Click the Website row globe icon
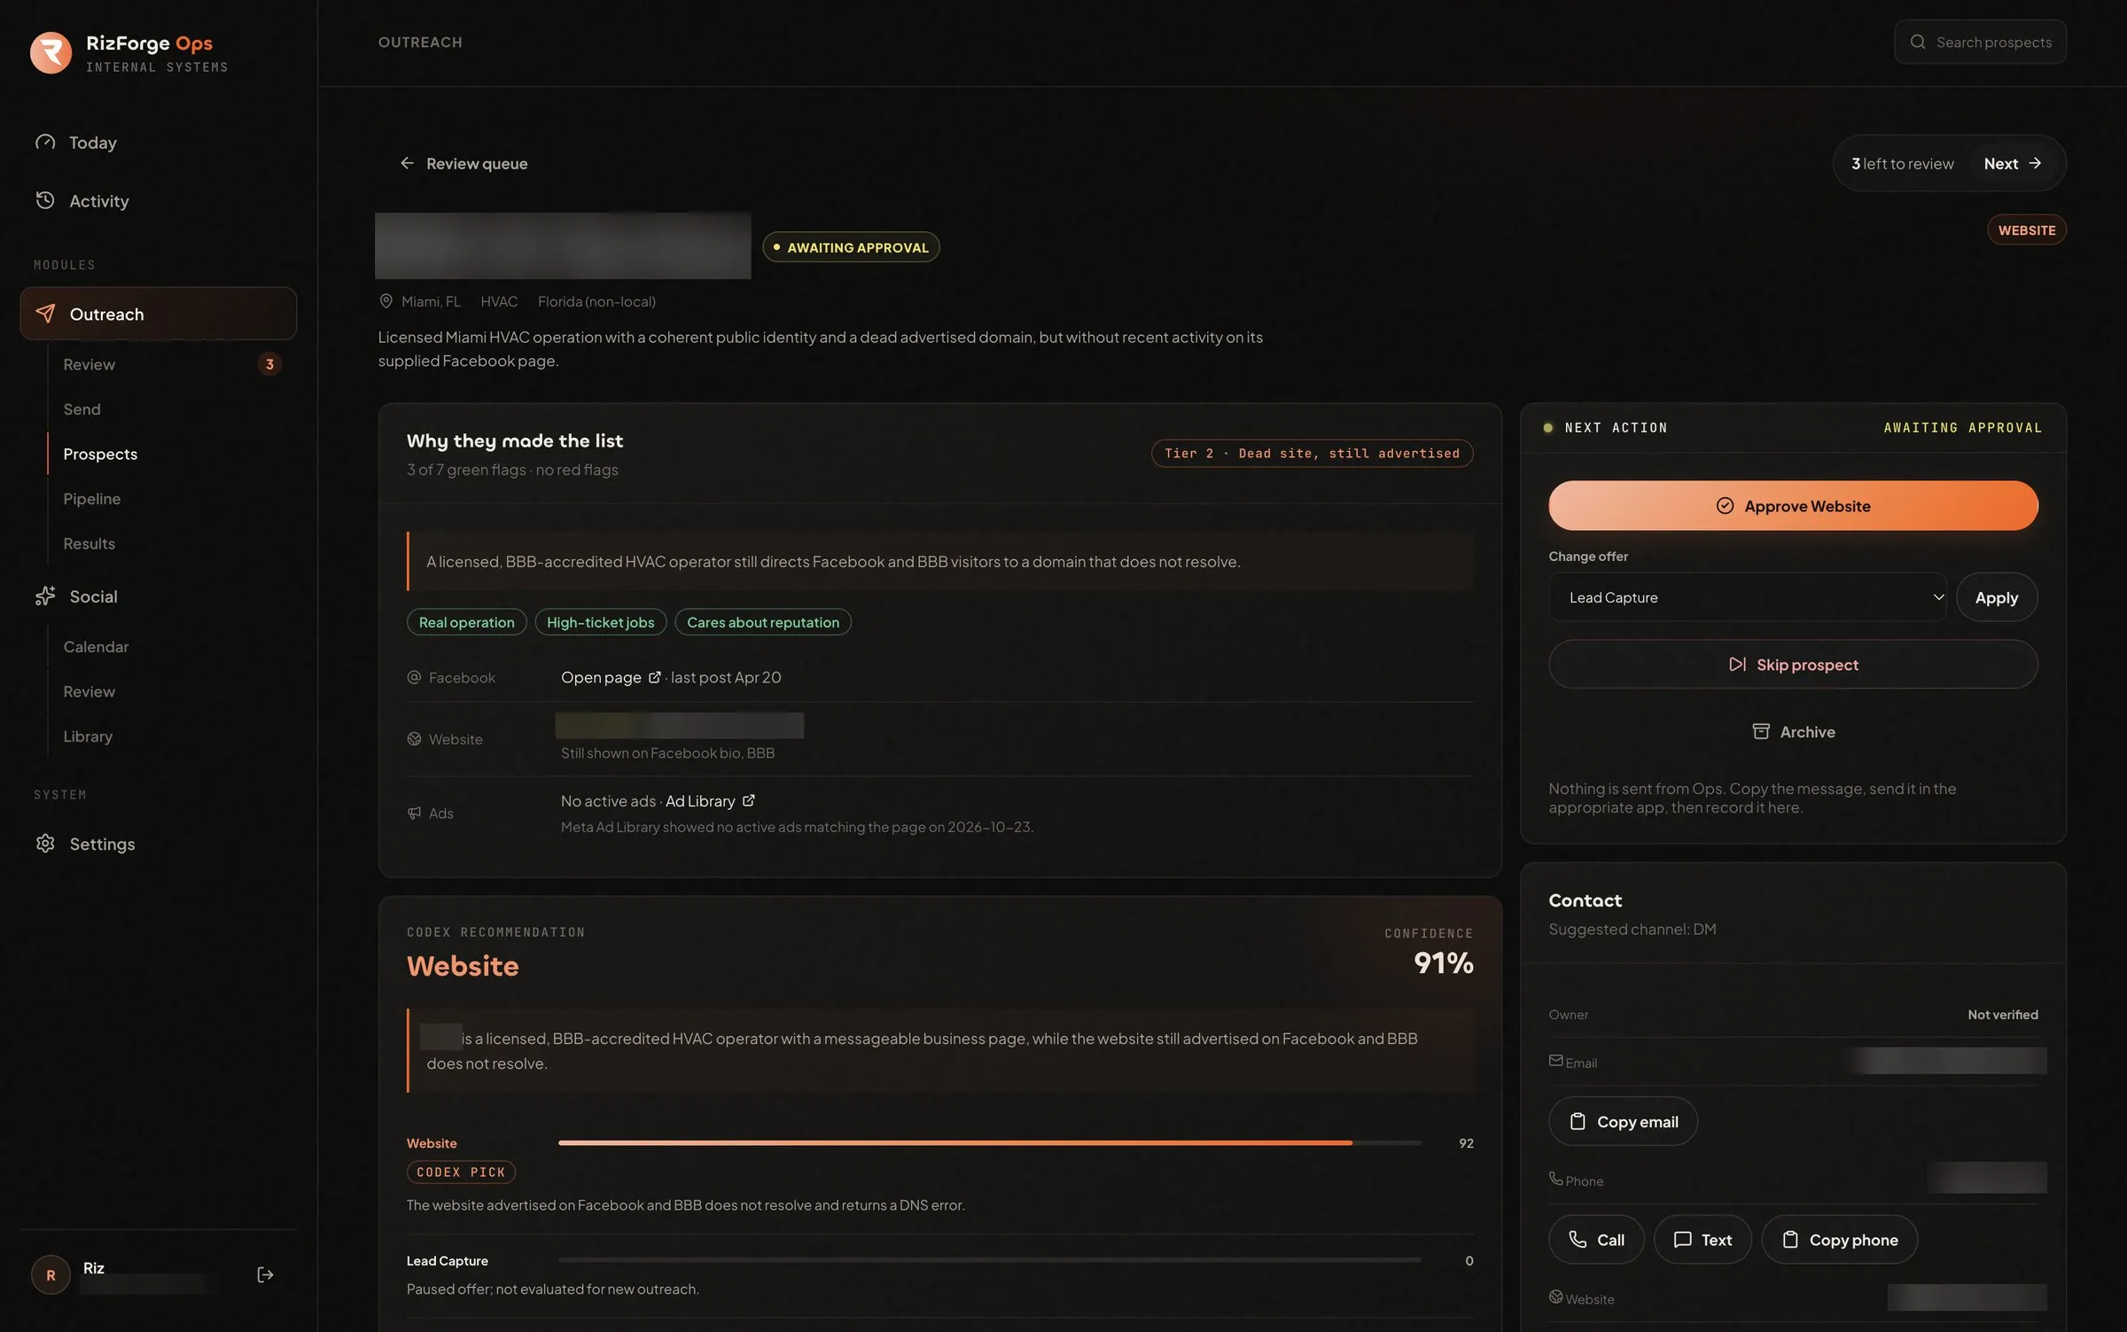The width and height of the screenshot is (2127, 1332). pyautogui.click(x=414, y=739)
